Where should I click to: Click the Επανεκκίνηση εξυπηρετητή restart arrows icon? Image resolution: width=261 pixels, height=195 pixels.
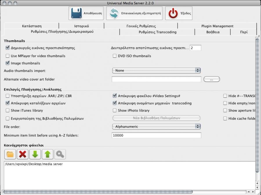coord(114,13)
